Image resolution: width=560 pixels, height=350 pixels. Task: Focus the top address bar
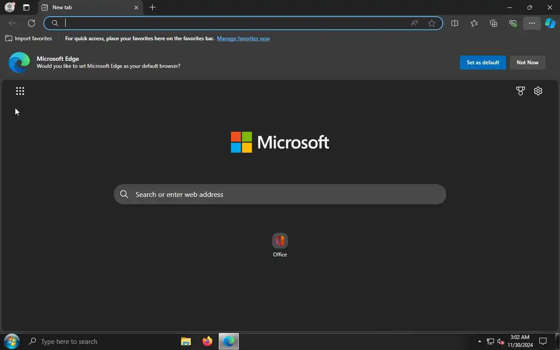click(243, 23)
